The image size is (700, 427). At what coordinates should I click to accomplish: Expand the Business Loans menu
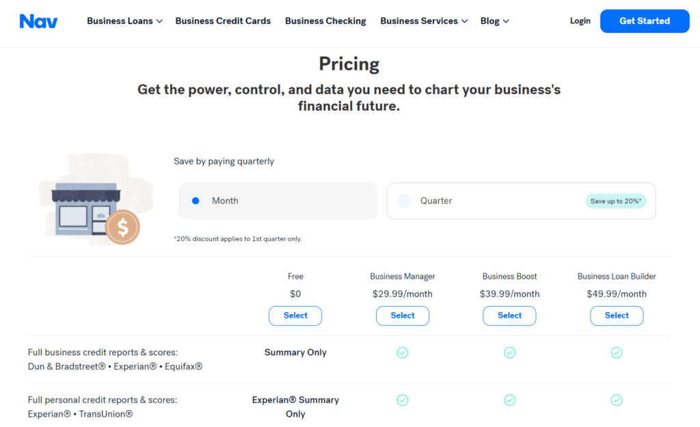[124, 21]
